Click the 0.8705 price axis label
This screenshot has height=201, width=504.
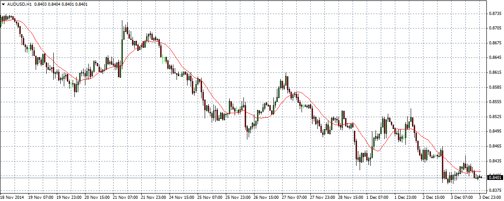[x=495, y=28]
